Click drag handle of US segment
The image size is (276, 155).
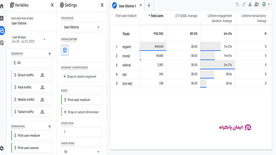click(x=15, y=63)
